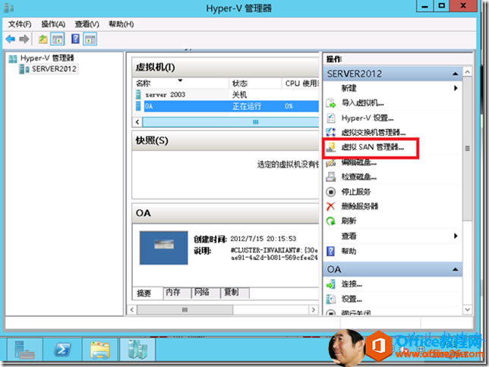Click the actions pane scroll up arrow

(467, 72)
